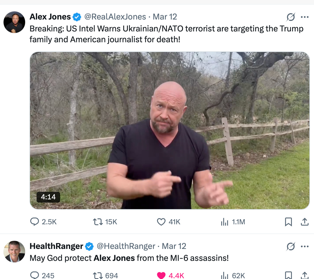Click Grok icon on HealthRanger post
This screenshot has height=279, width=314.
[290, 246]
